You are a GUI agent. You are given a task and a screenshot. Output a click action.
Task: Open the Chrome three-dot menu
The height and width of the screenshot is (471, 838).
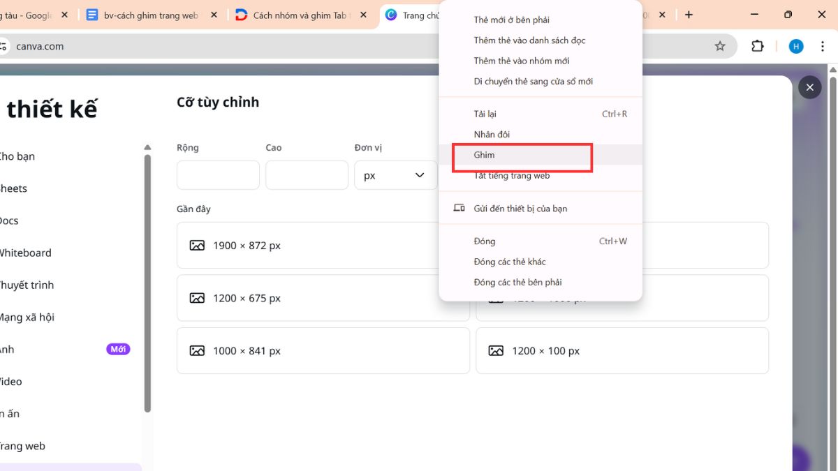[823, 46]
